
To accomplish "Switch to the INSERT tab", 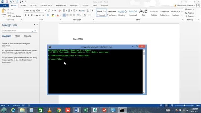I will (23, 6).
